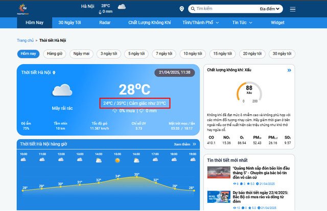Click the 19:00 cloud icon
Screen dimensions: 327x211
pyautogui.click(x=193, y=160)
